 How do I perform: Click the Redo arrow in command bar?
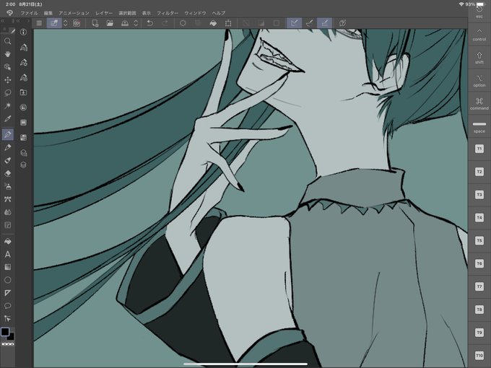pos(165,23)
